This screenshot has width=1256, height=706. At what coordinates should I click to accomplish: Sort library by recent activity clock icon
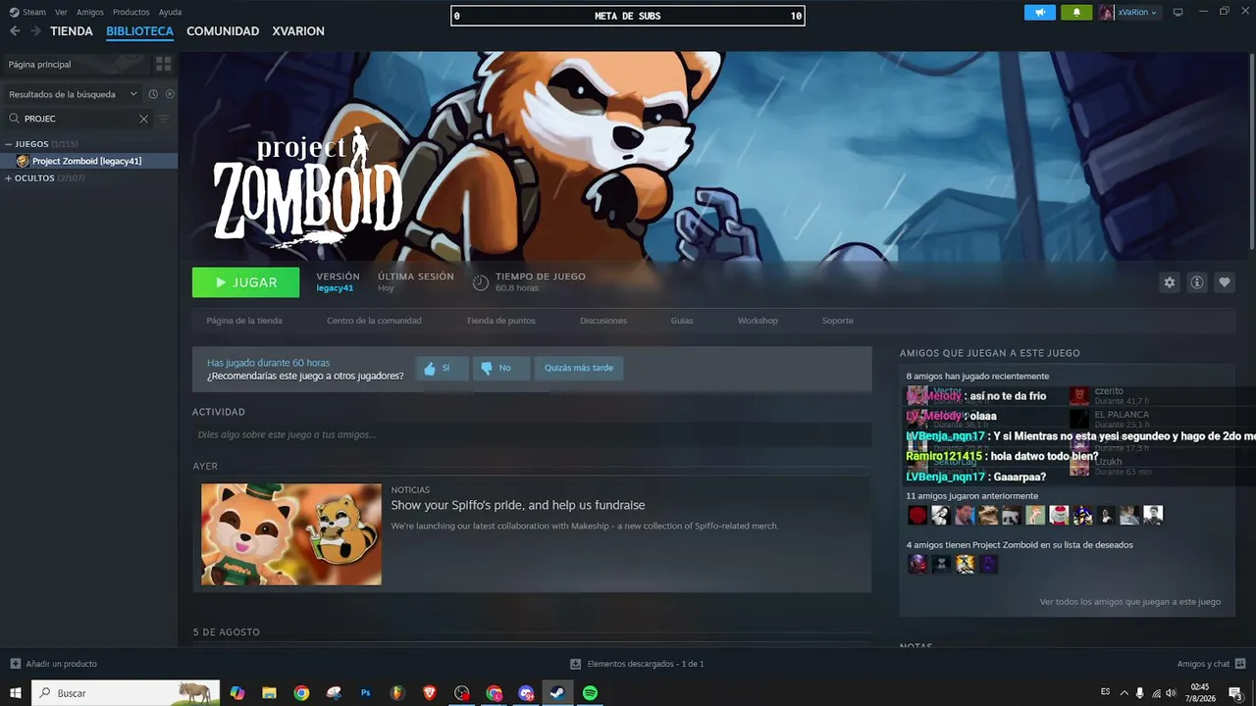coord(153,94)
